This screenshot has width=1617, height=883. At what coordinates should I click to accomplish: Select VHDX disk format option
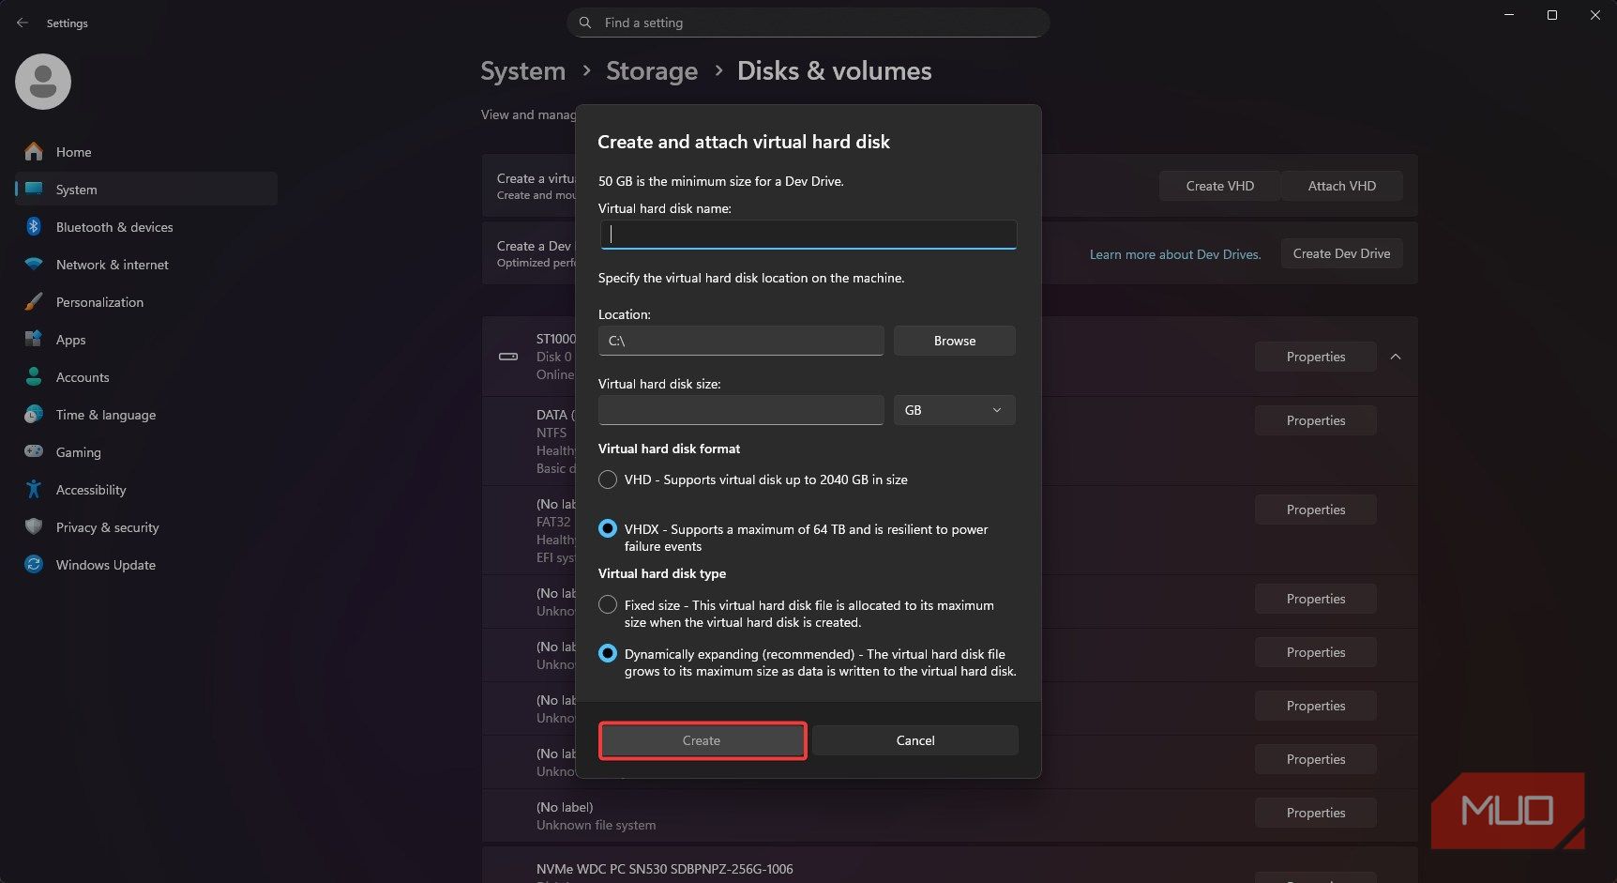[x=608, y=528]
